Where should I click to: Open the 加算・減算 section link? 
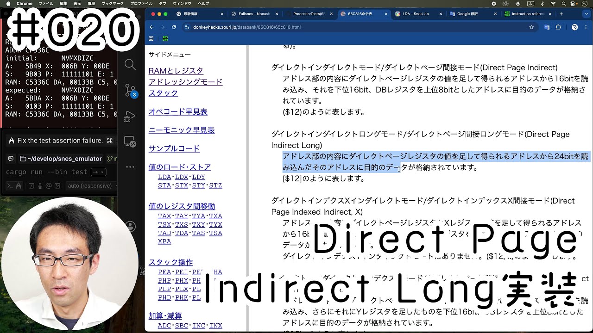[x=165, y=316]
